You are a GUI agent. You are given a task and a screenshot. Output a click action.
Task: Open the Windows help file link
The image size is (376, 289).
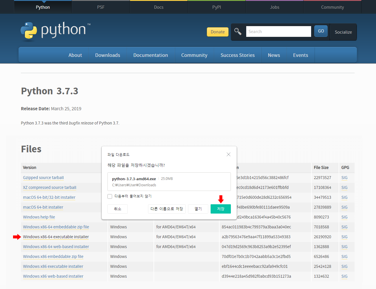(39, 217)
